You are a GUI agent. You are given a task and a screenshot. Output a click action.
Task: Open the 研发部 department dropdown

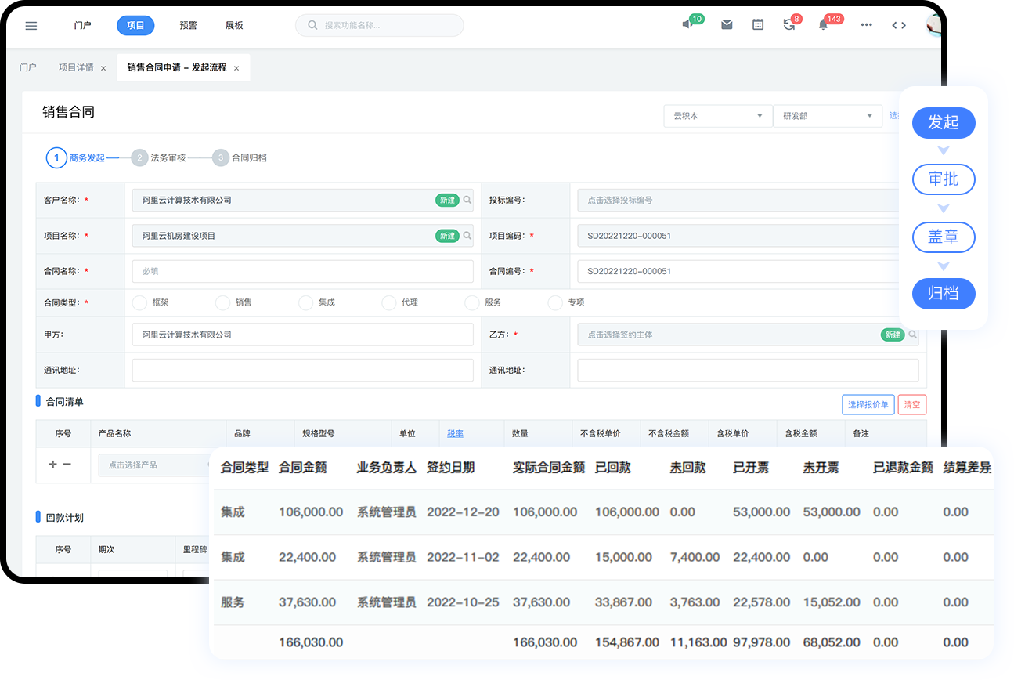[827, 116]
